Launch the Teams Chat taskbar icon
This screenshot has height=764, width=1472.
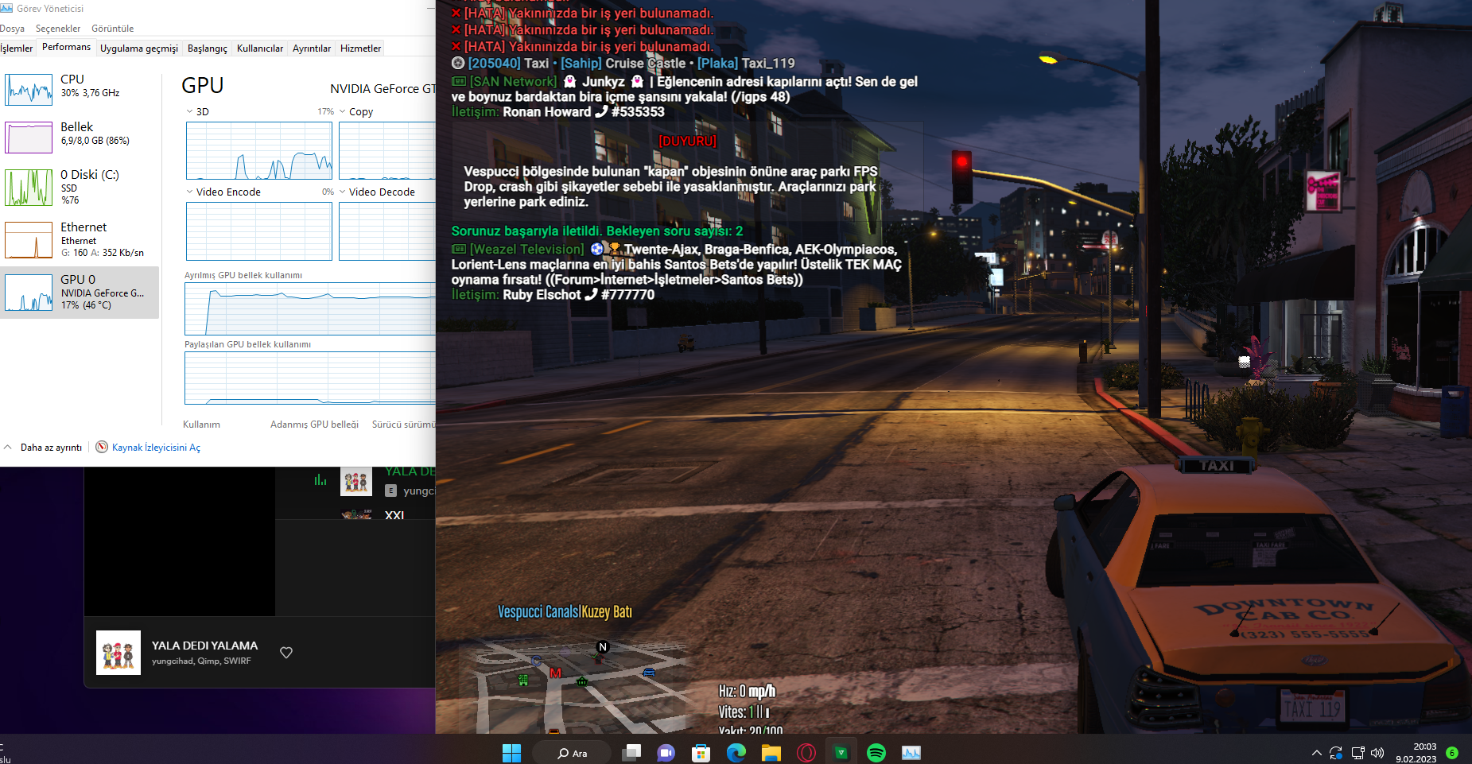pos(666,753)
